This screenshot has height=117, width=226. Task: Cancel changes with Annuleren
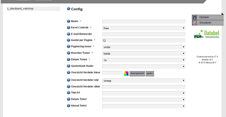[x=208, y=23]
